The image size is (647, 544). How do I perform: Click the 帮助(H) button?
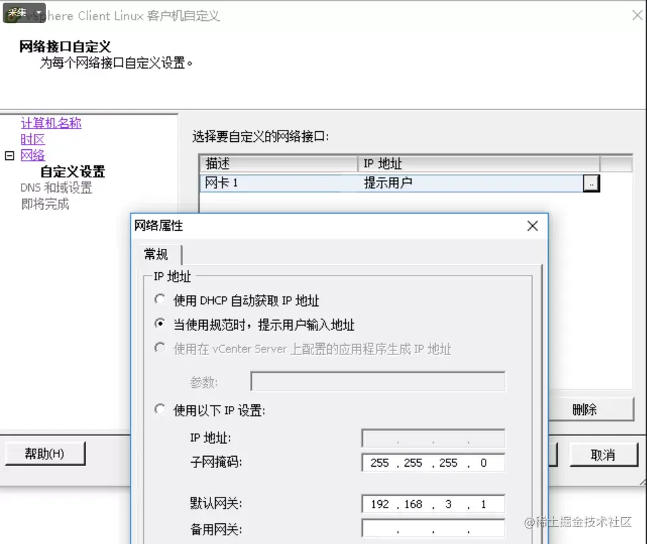[44, 453]
